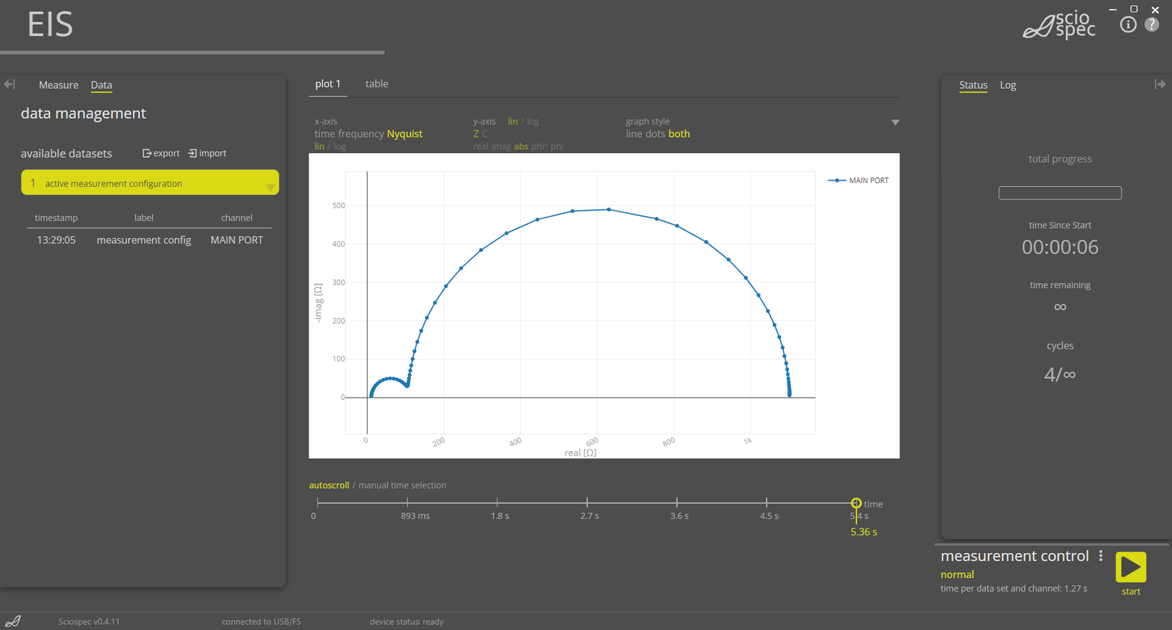Switch y-axis scale to log
The height and width of the screenshot is (630, 1172).
pyautogui.click(x=533, y=122)
